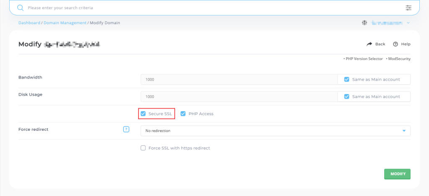Uncheck Bandwidth Same as Main account
This screenshot has width=429, height=196.
click(346, 79)
